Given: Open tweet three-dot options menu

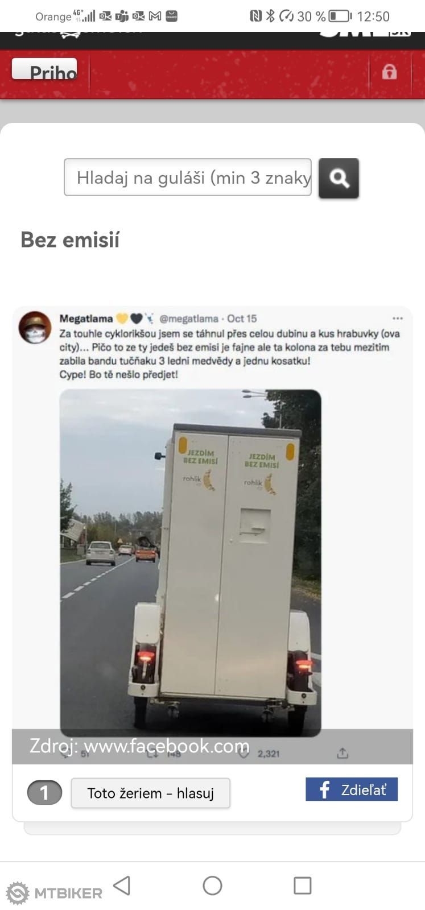Looking at the screenshot, I should pos(397,318).
